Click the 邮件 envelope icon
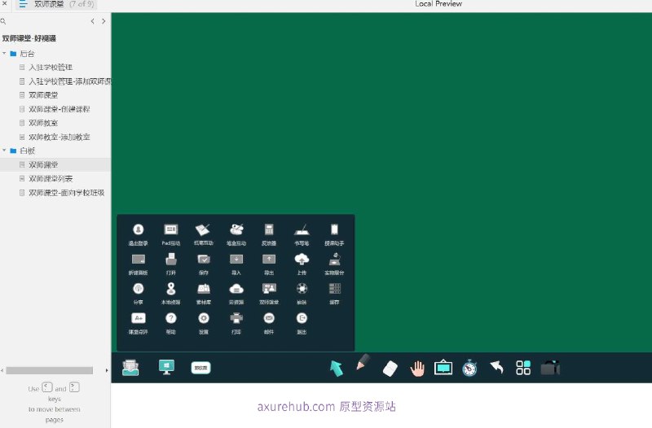652x428 pixels. [x=269, y=318]
